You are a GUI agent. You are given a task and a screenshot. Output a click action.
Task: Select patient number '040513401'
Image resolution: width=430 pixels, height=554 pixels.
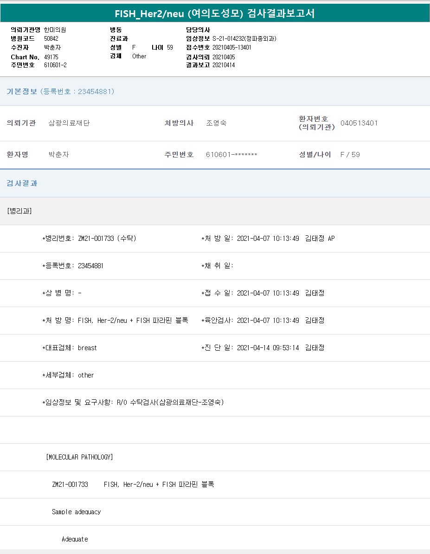pos(359,123)
